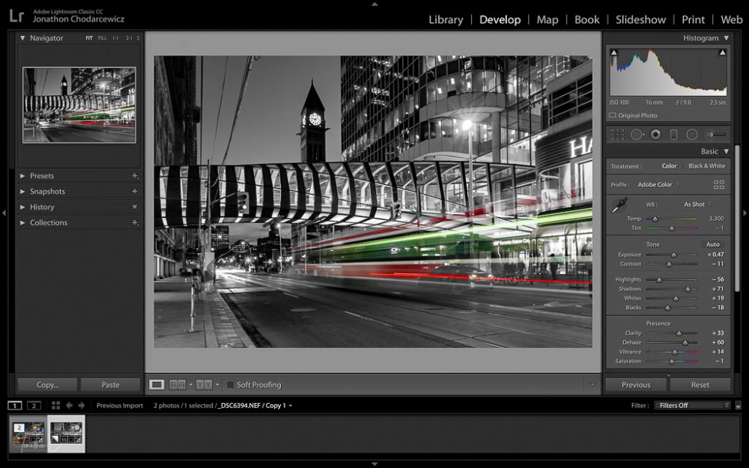
Task: Switch to Grid view in filmstrip bar
Action: tap(55, 405)
